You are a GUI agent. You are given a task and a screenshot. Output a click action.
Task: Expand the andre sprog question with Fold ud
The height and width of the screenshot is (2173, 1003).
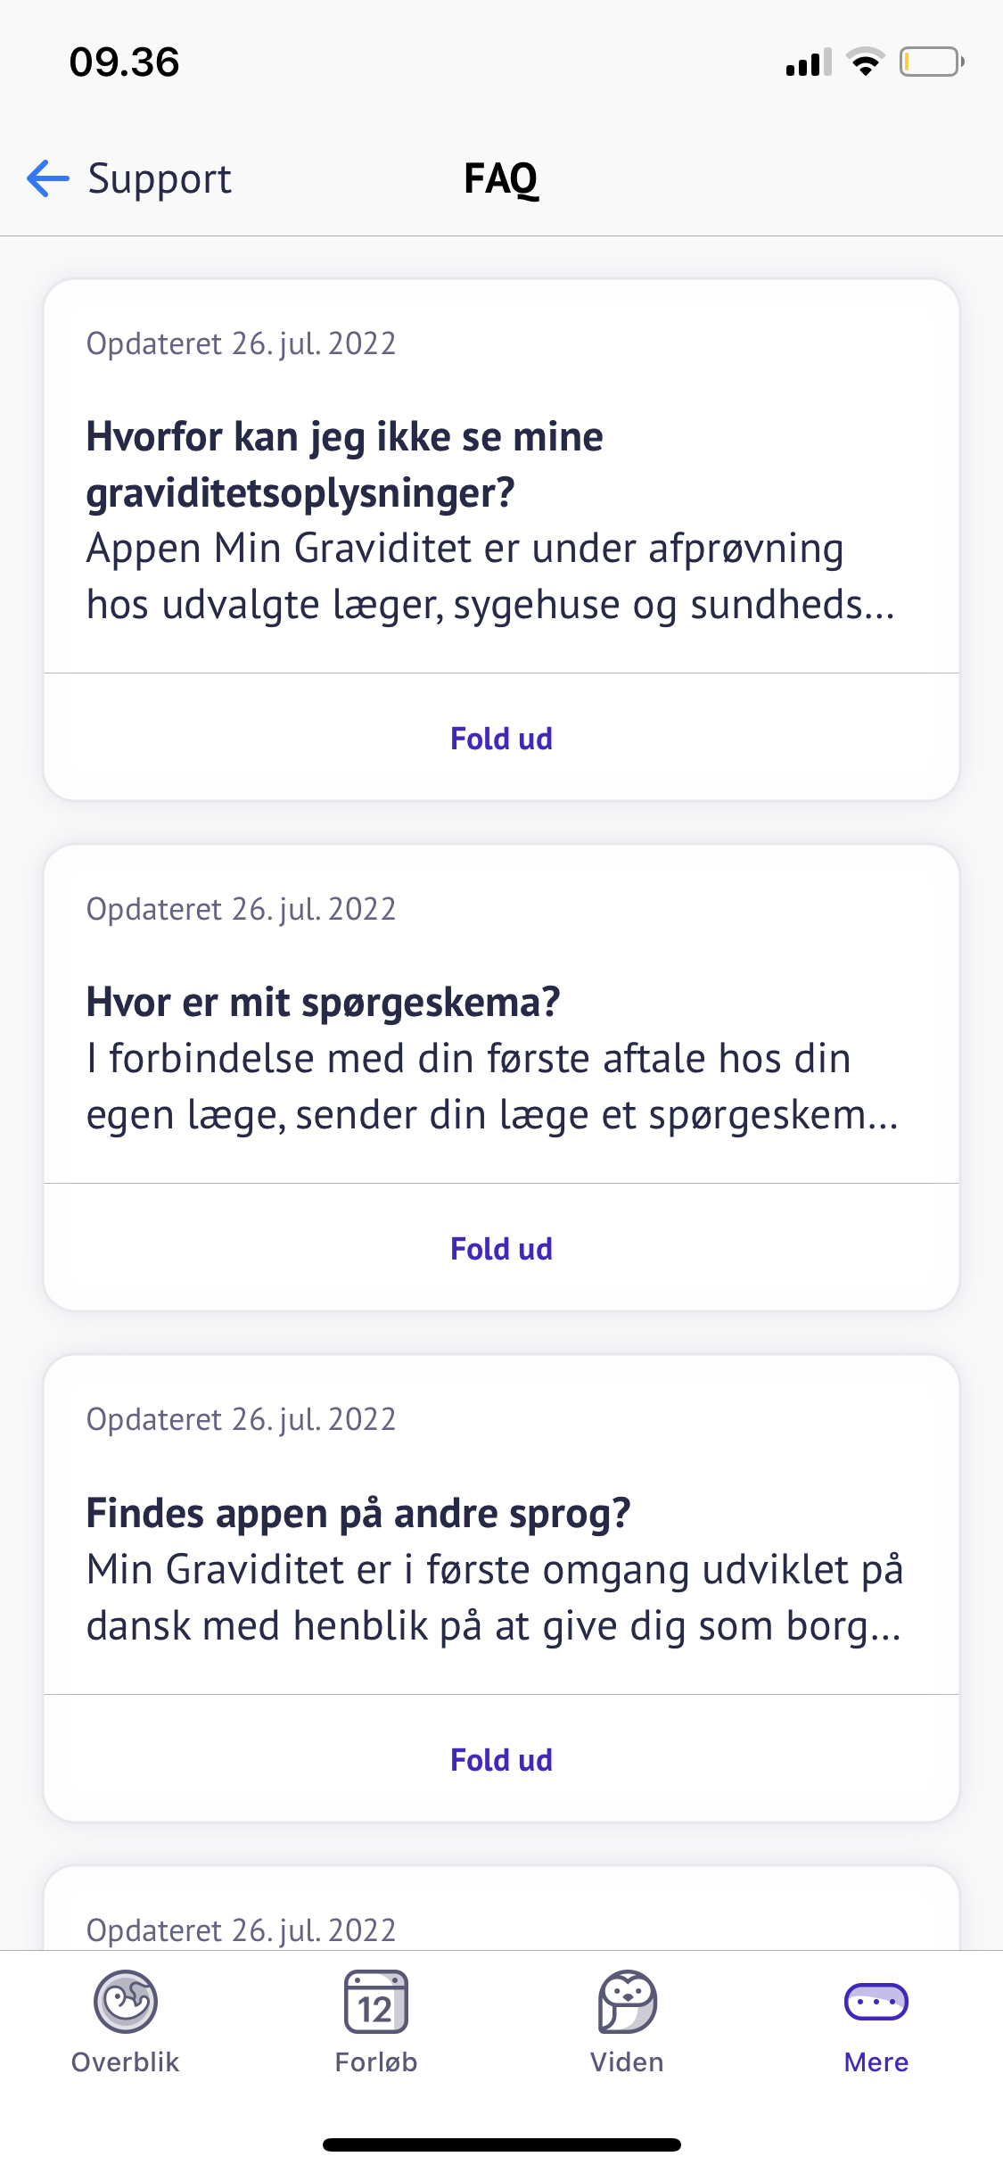pyautogui.click(x=501, y=1760)
